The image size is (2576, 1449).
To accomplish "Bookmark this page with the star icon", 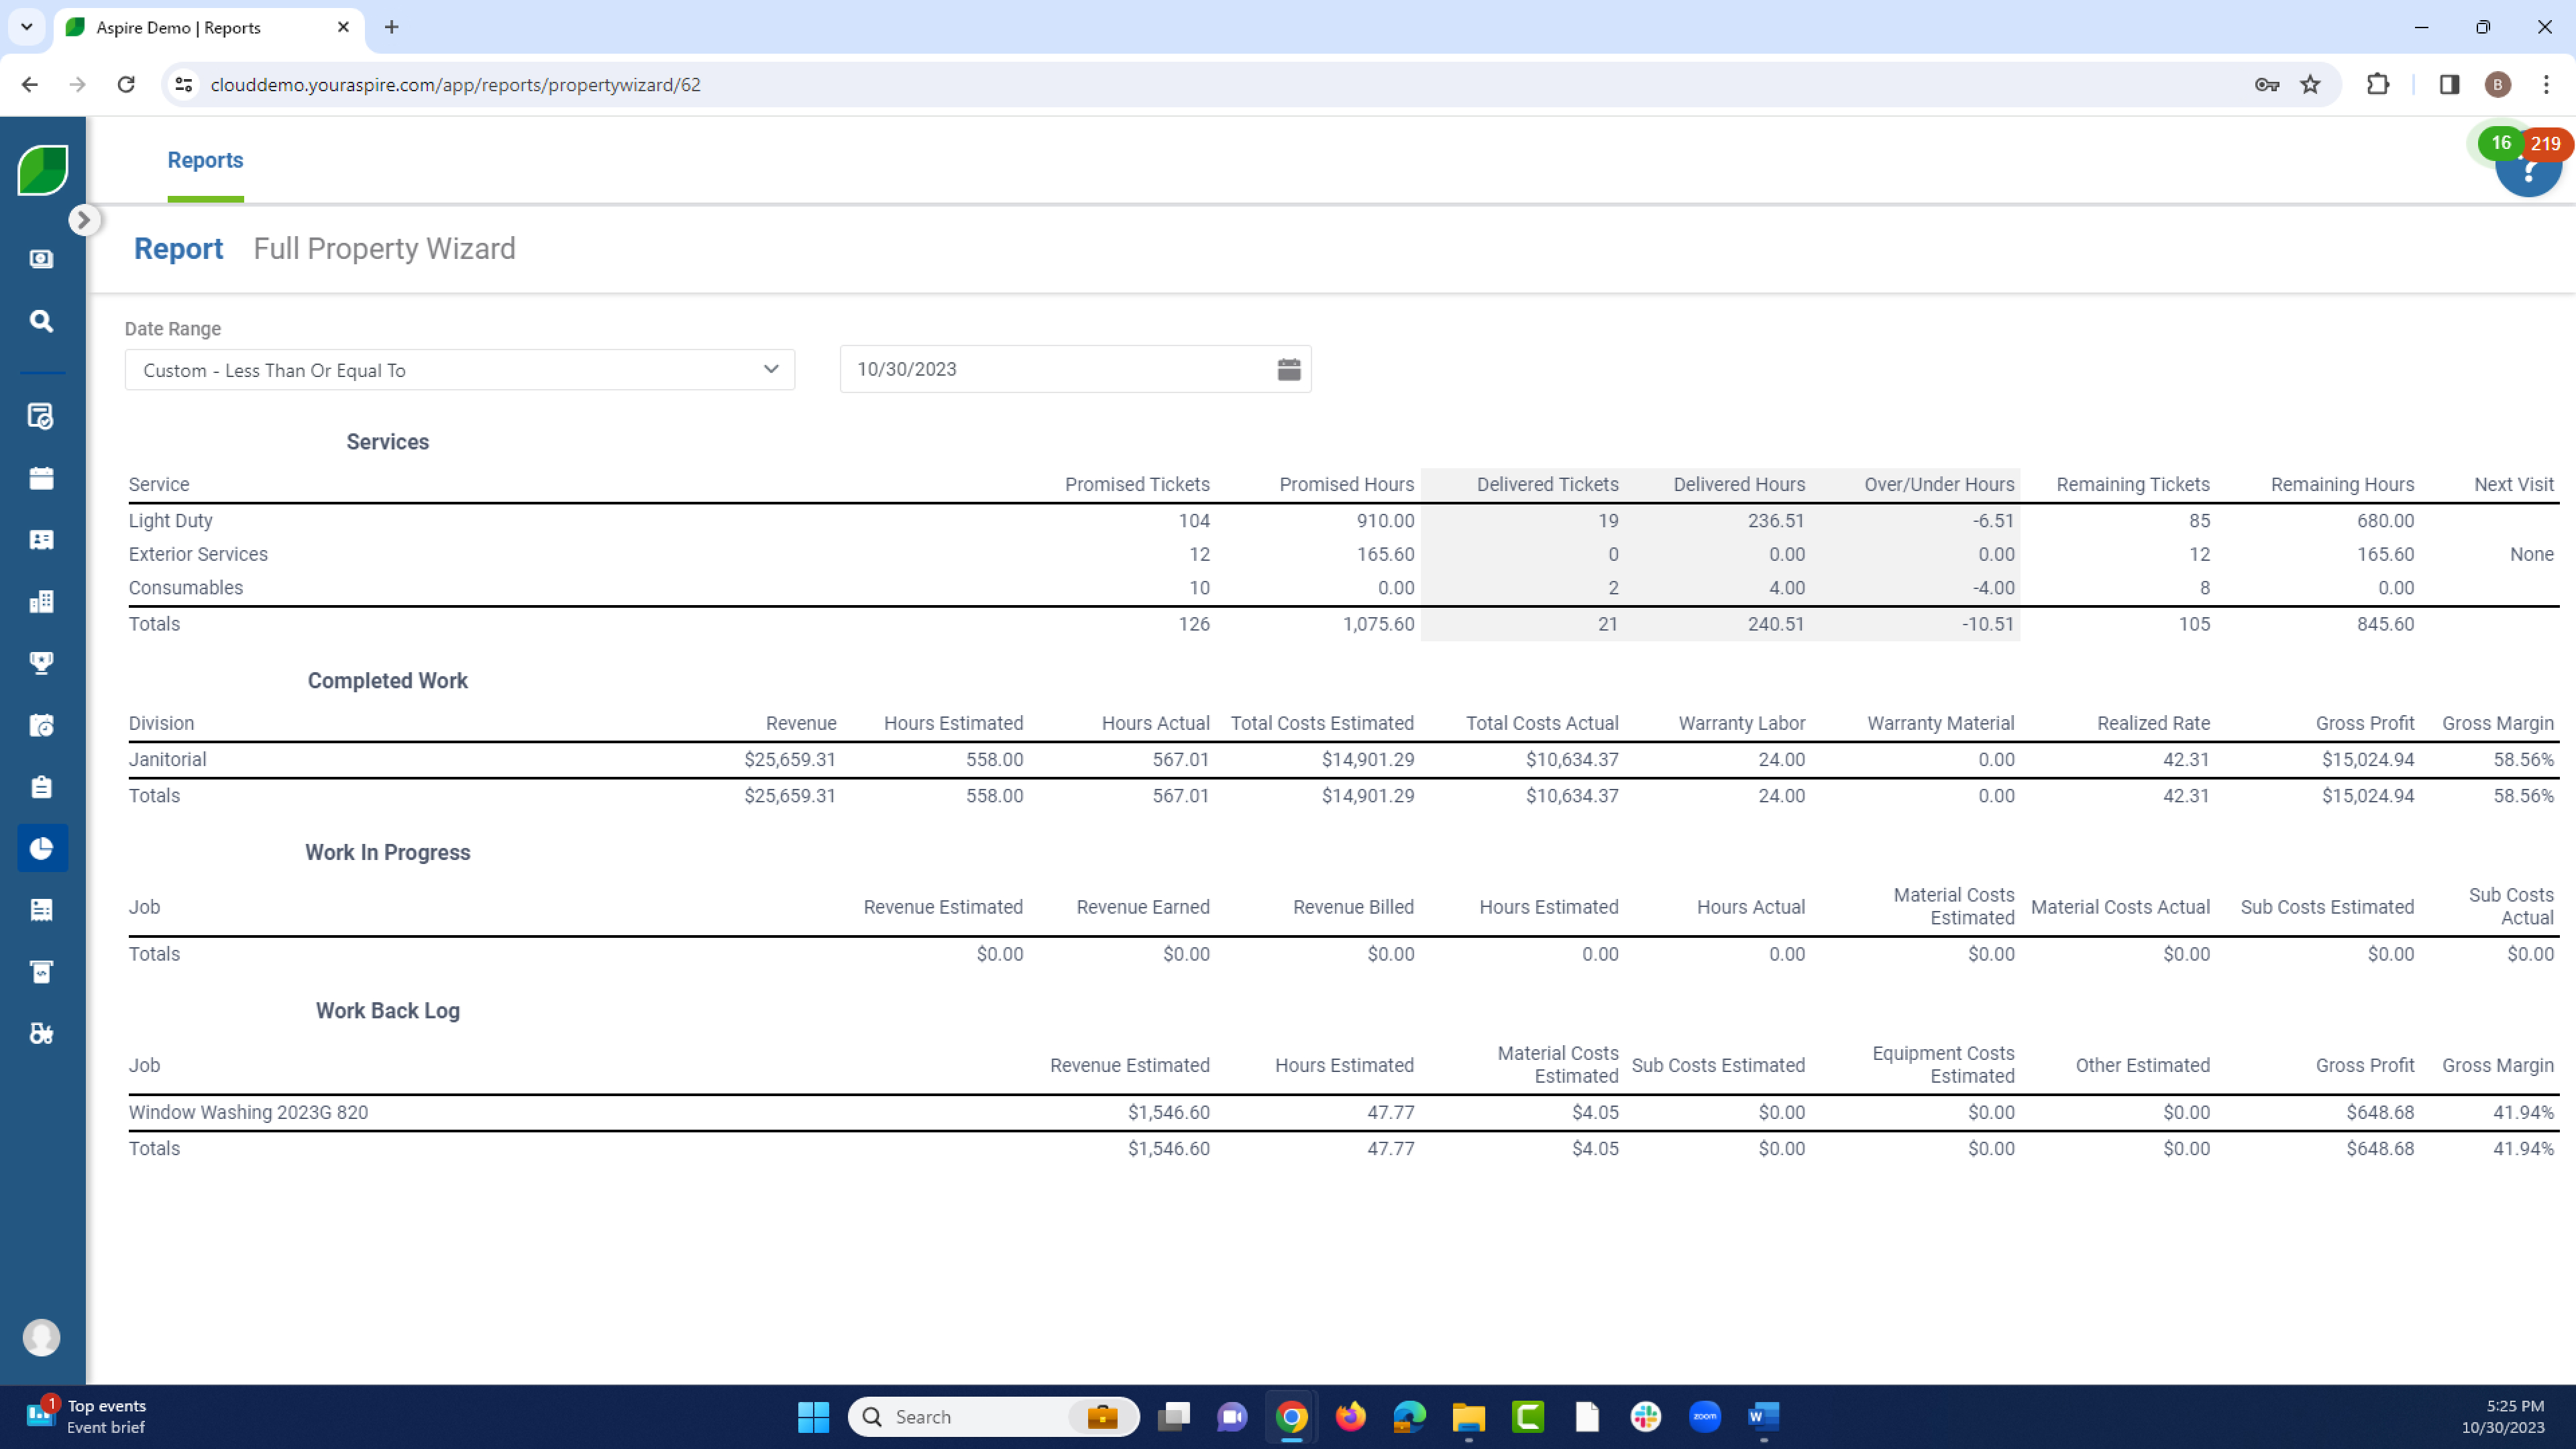I will [x=2310, y=84].
